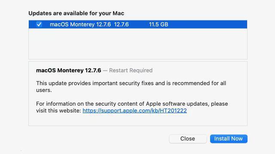Click the 'Updates are available for your Mac' heading
Image resolution: width=275 pixels, height=154 pixels.
(x=76, y=13)
